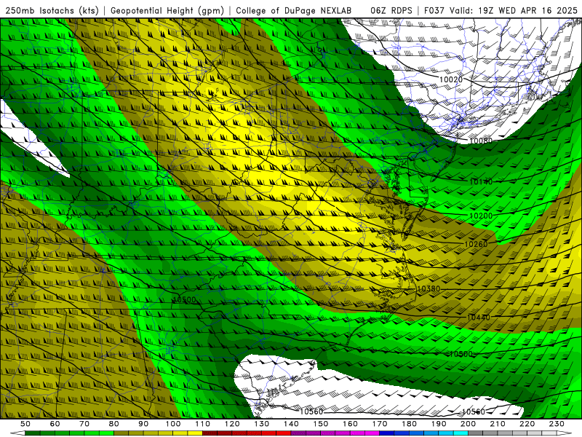Click the '06Z RDPS' model run label
The height and width of the screenshot is (437, 582).
[391, 10]
